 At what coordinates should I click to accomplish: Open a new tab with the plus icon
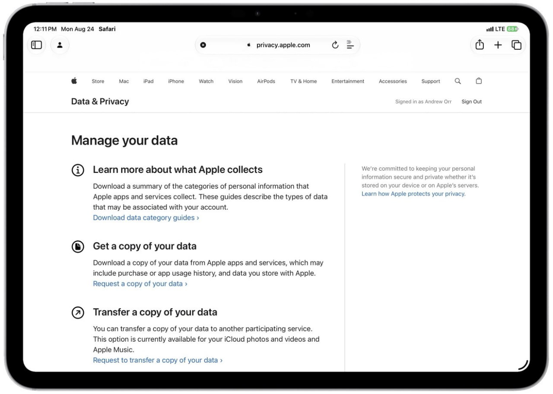click(x=498, y=45)
